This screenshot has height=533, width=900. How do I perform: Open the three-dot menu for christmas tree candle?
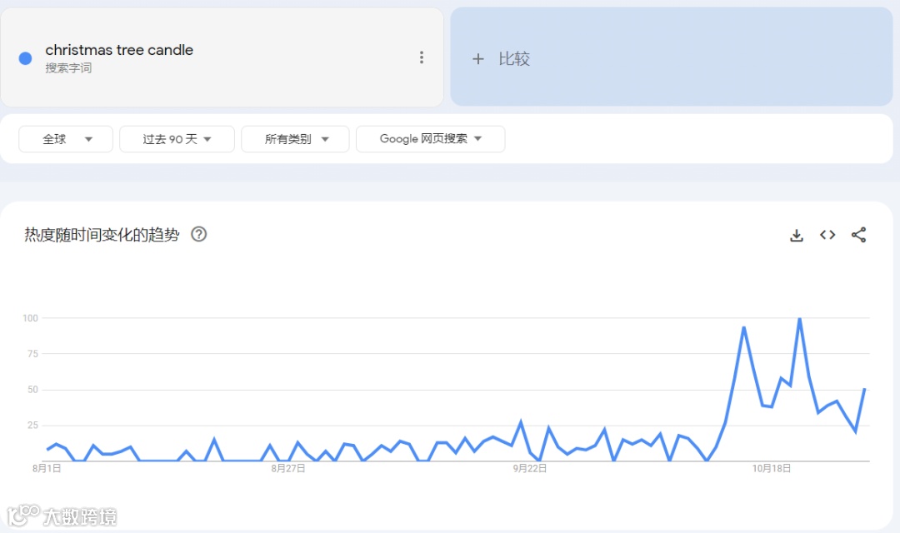[422, 57]
